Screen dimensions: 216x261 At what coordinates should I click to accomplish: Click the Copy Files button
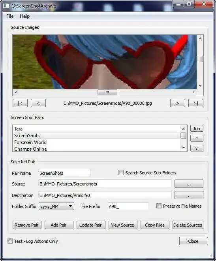pyautogui.click(x=155, y=225)
